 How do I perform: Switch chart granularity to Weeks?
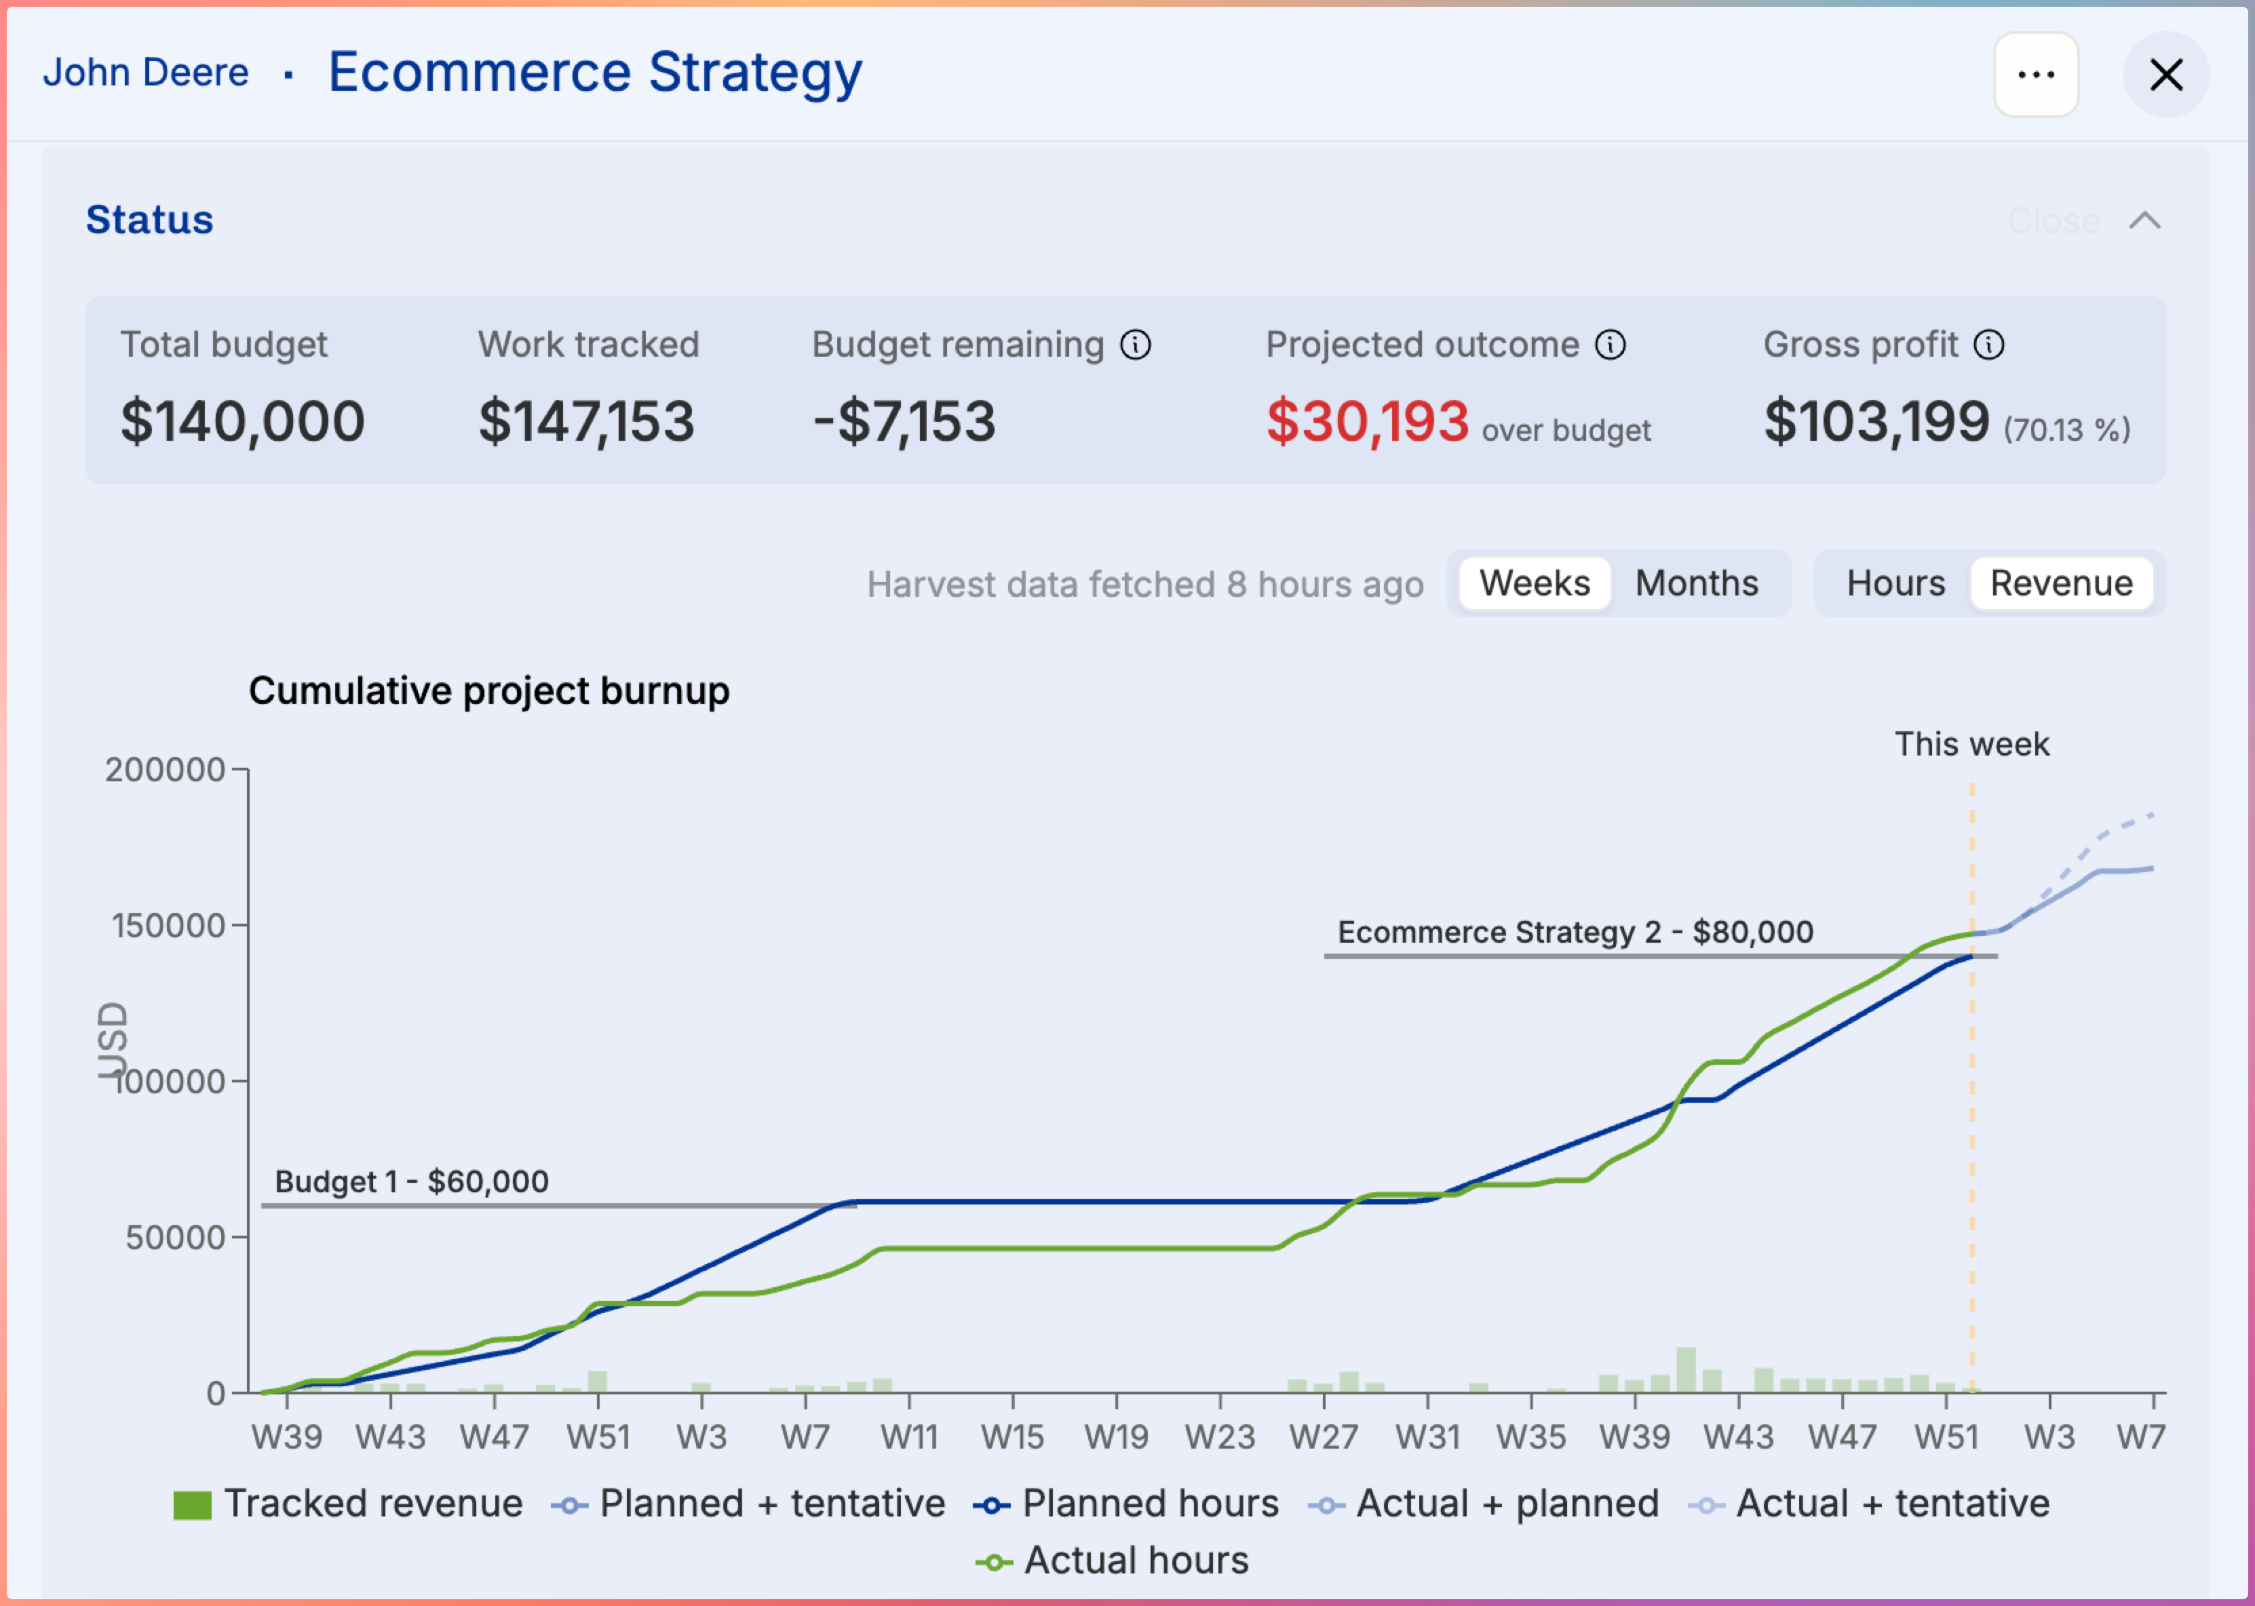click(x=1534, y=583)
